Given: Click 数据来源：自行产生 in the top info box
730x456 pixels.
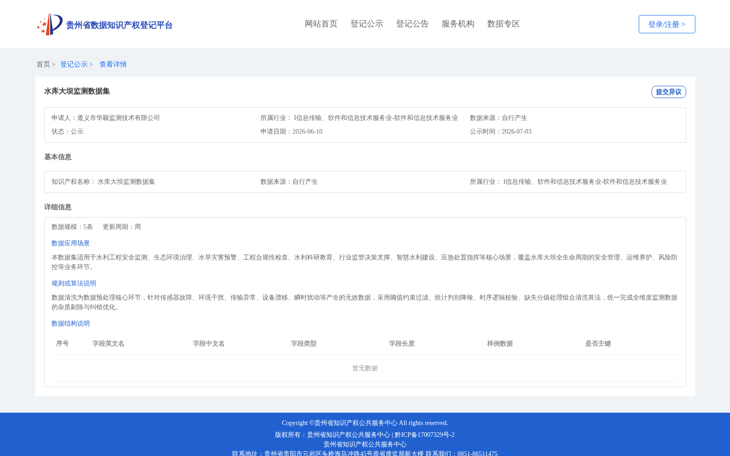Looking at the screenshot, I should [499, 118].
